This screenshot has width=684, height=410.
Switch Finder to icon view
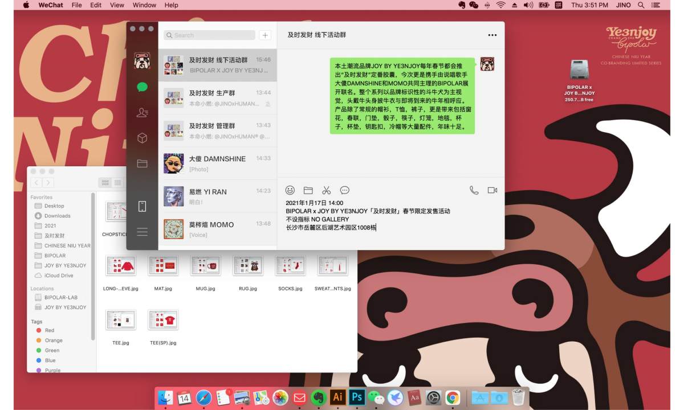coord(105,183)
